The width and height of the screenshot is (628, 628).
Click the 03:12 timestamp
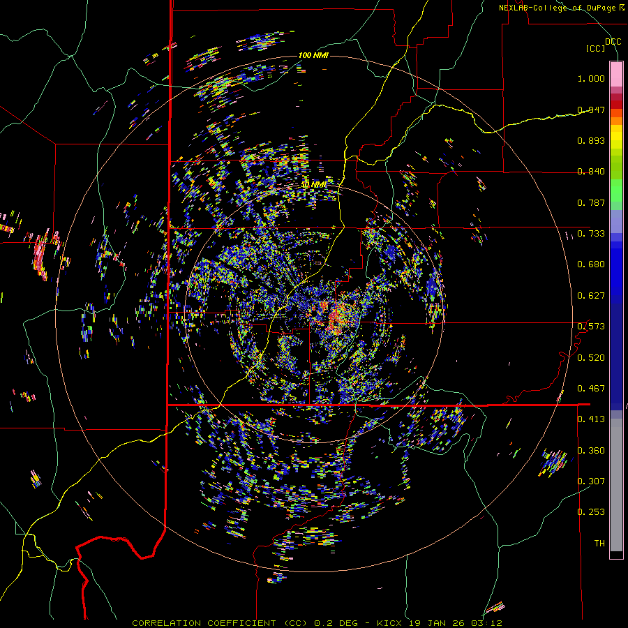[x=486, y=623]
